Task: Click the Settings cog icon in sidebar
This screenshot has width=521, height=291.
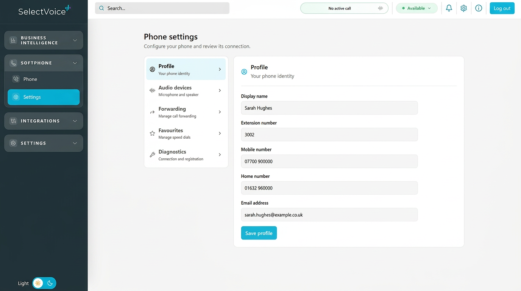Action: [x=13, y=143]
